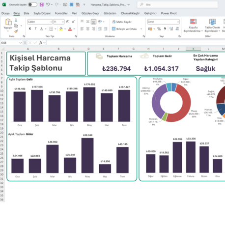This screenshot has width=225, height=225.
Task: Click the Copy icon
Action: point(16,26)
